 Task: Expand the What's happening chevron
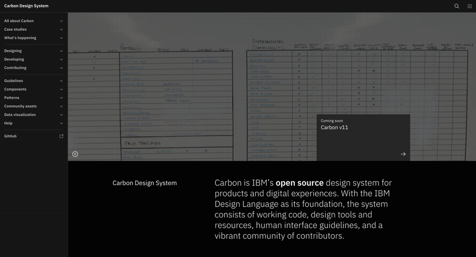[61, 38]
